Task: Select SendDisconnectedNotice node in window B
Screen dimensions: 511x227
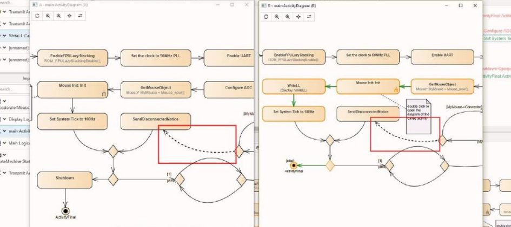Action: tap(368, 114)
